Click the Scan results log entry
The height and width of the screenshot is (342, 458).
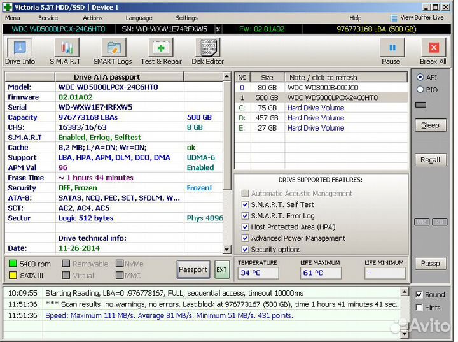coord(223,304)
